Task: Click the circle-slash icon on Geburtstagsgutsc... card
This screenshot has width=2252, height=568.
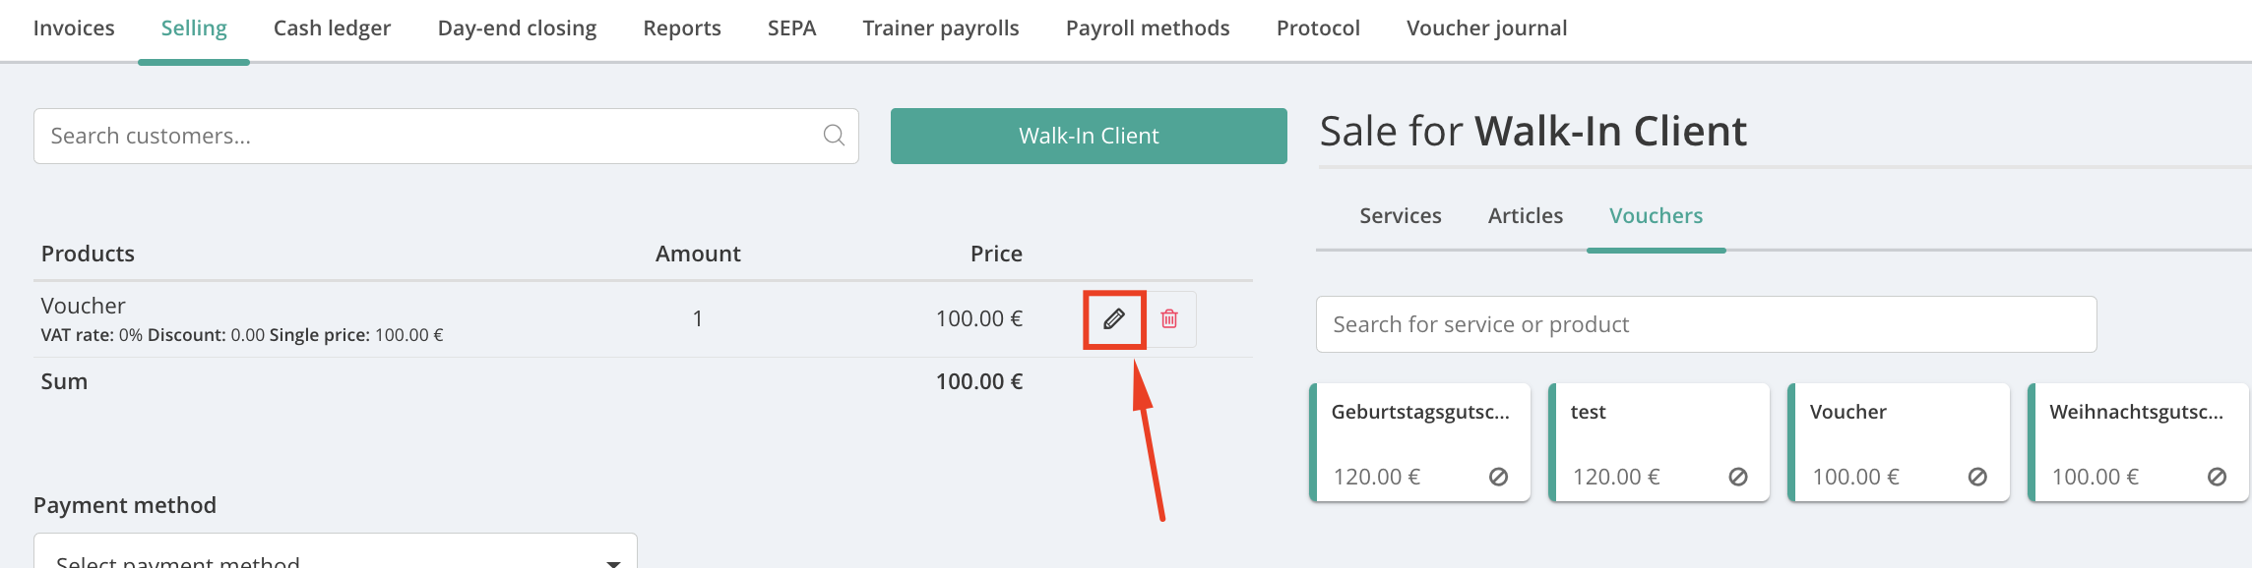Action: 1498,477
